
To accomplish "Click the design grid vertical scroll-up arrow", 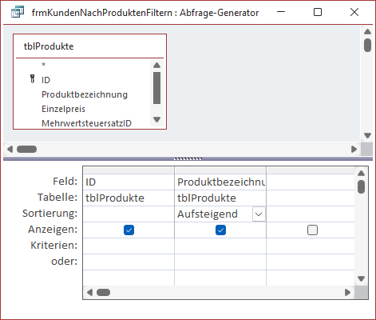I will 361,174.
